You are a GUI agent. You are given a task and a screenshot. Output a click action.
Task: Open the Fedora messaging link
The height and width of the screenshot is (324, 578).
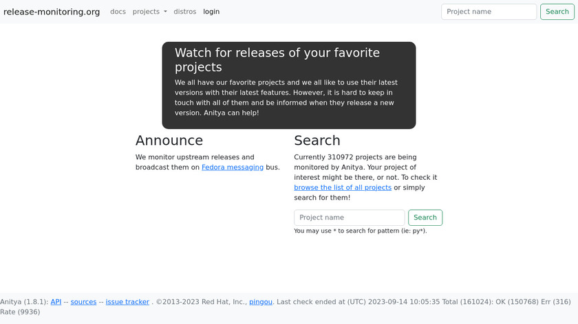click(x=233, y=167)
